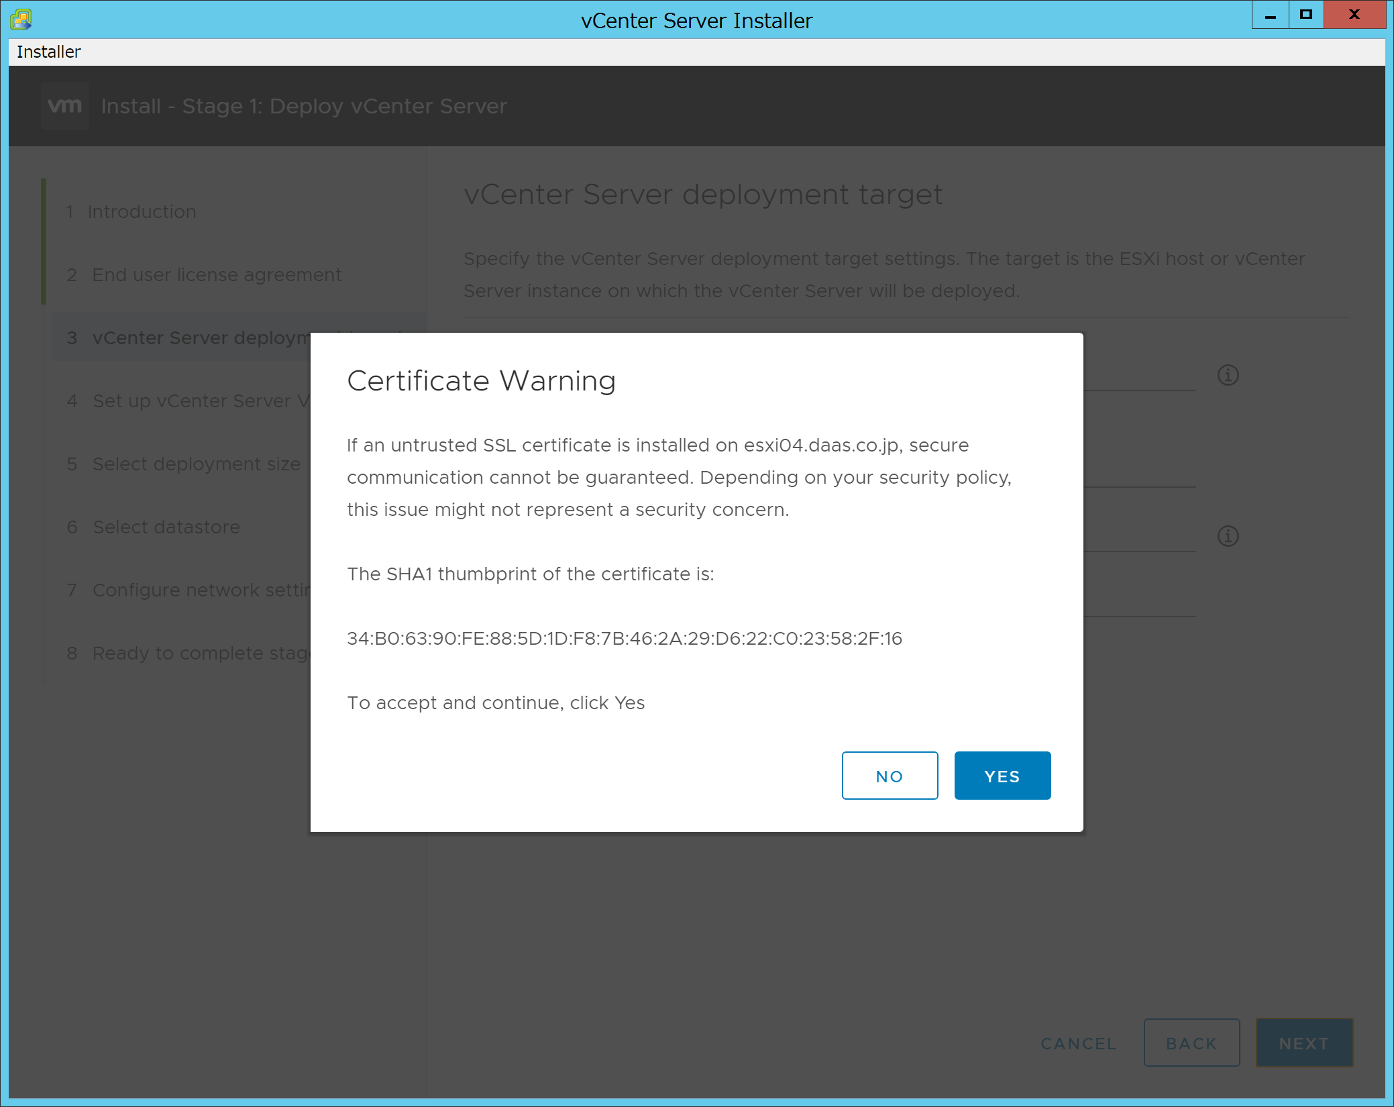Viewport: 1394px width, 1107px height.
Task: Click NO to reject the certificate
Action: [890, 776]
